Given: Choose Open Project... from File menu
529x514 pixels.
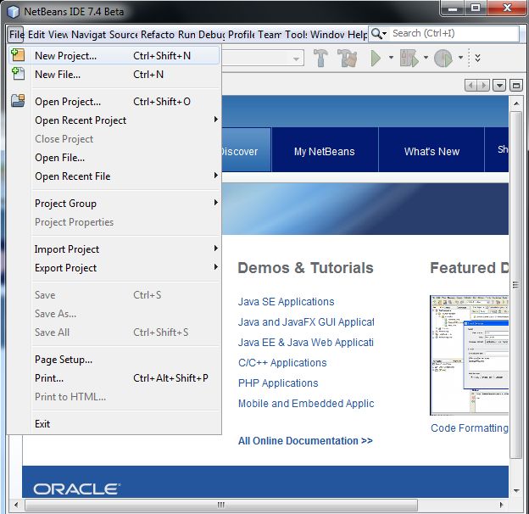Looking at the screenshot, I should [x=114, y=101].
